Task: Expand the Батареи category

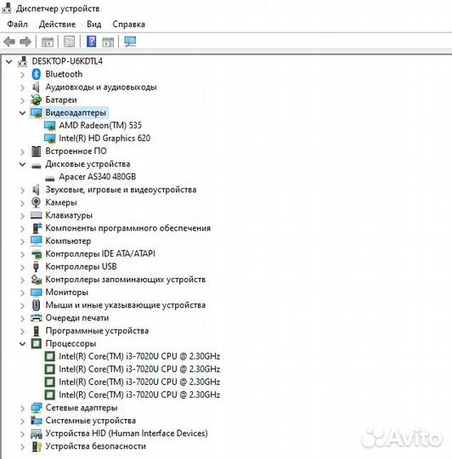Action: coord(23,100)
